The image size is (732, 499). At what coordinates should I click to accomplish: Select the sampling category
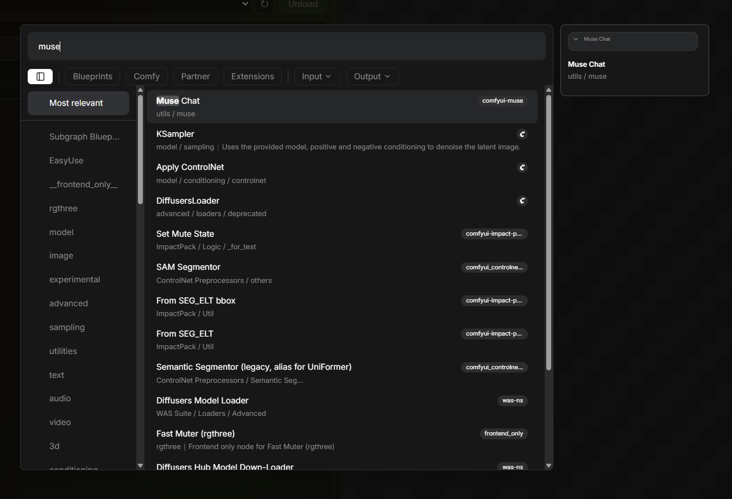78,327
